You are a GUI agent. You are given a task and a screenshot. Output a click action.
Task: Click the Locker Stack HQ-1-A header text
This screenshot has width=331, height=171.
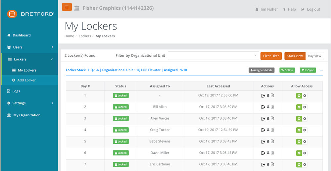click(82, 70)
